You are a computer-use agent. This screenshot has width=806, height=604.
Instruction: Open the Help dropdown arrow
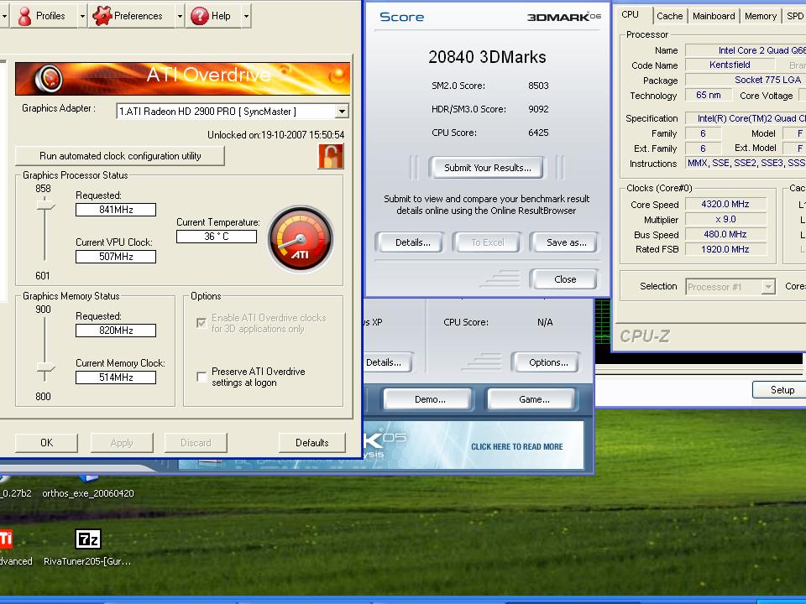(x=246, y=16)
